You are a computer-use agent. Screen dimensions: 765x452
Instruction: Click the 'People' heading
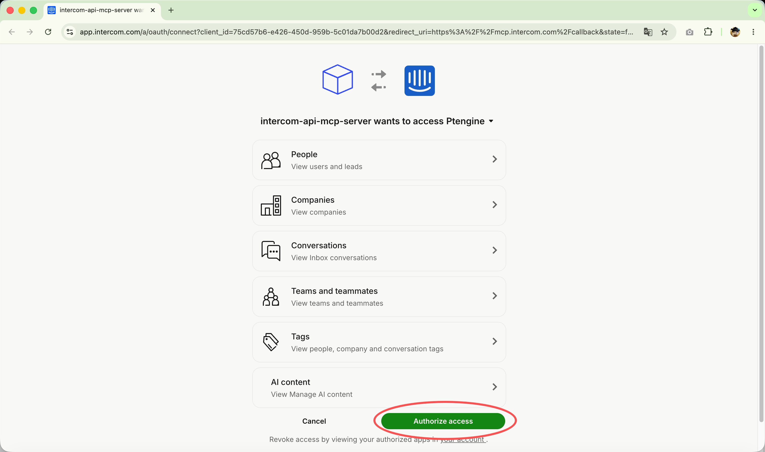(304, 154)
